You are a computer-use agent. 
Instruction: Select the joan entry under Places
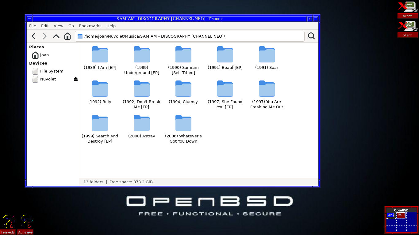pyautogui.click(x=44, y=55)
